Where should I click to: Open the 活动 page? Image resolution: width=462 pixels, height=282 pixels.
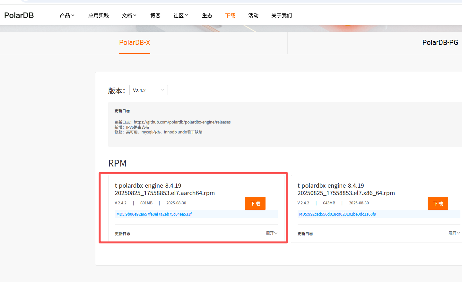253,15
